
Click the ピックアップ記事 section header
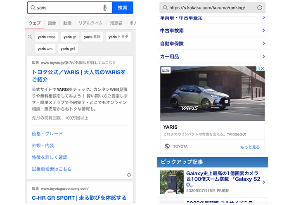click(212, 162)
